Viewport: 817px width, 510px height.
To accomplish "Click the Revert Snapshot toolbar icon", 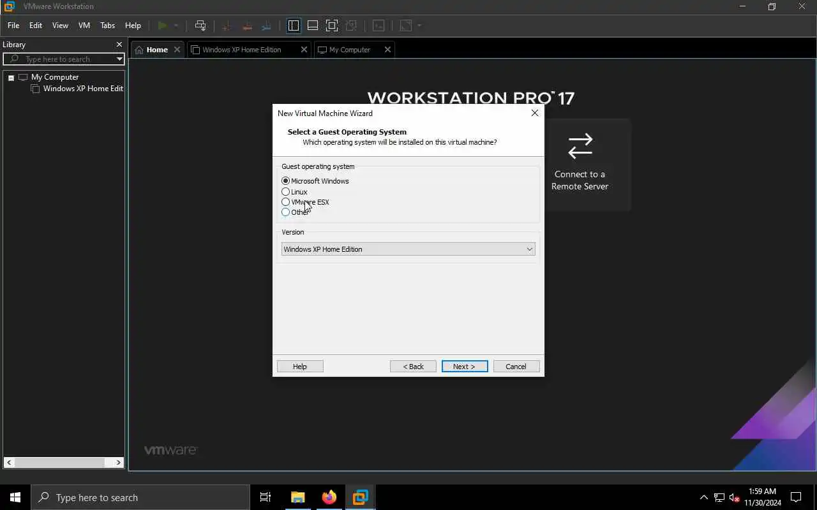I will (x=246, y=25).
